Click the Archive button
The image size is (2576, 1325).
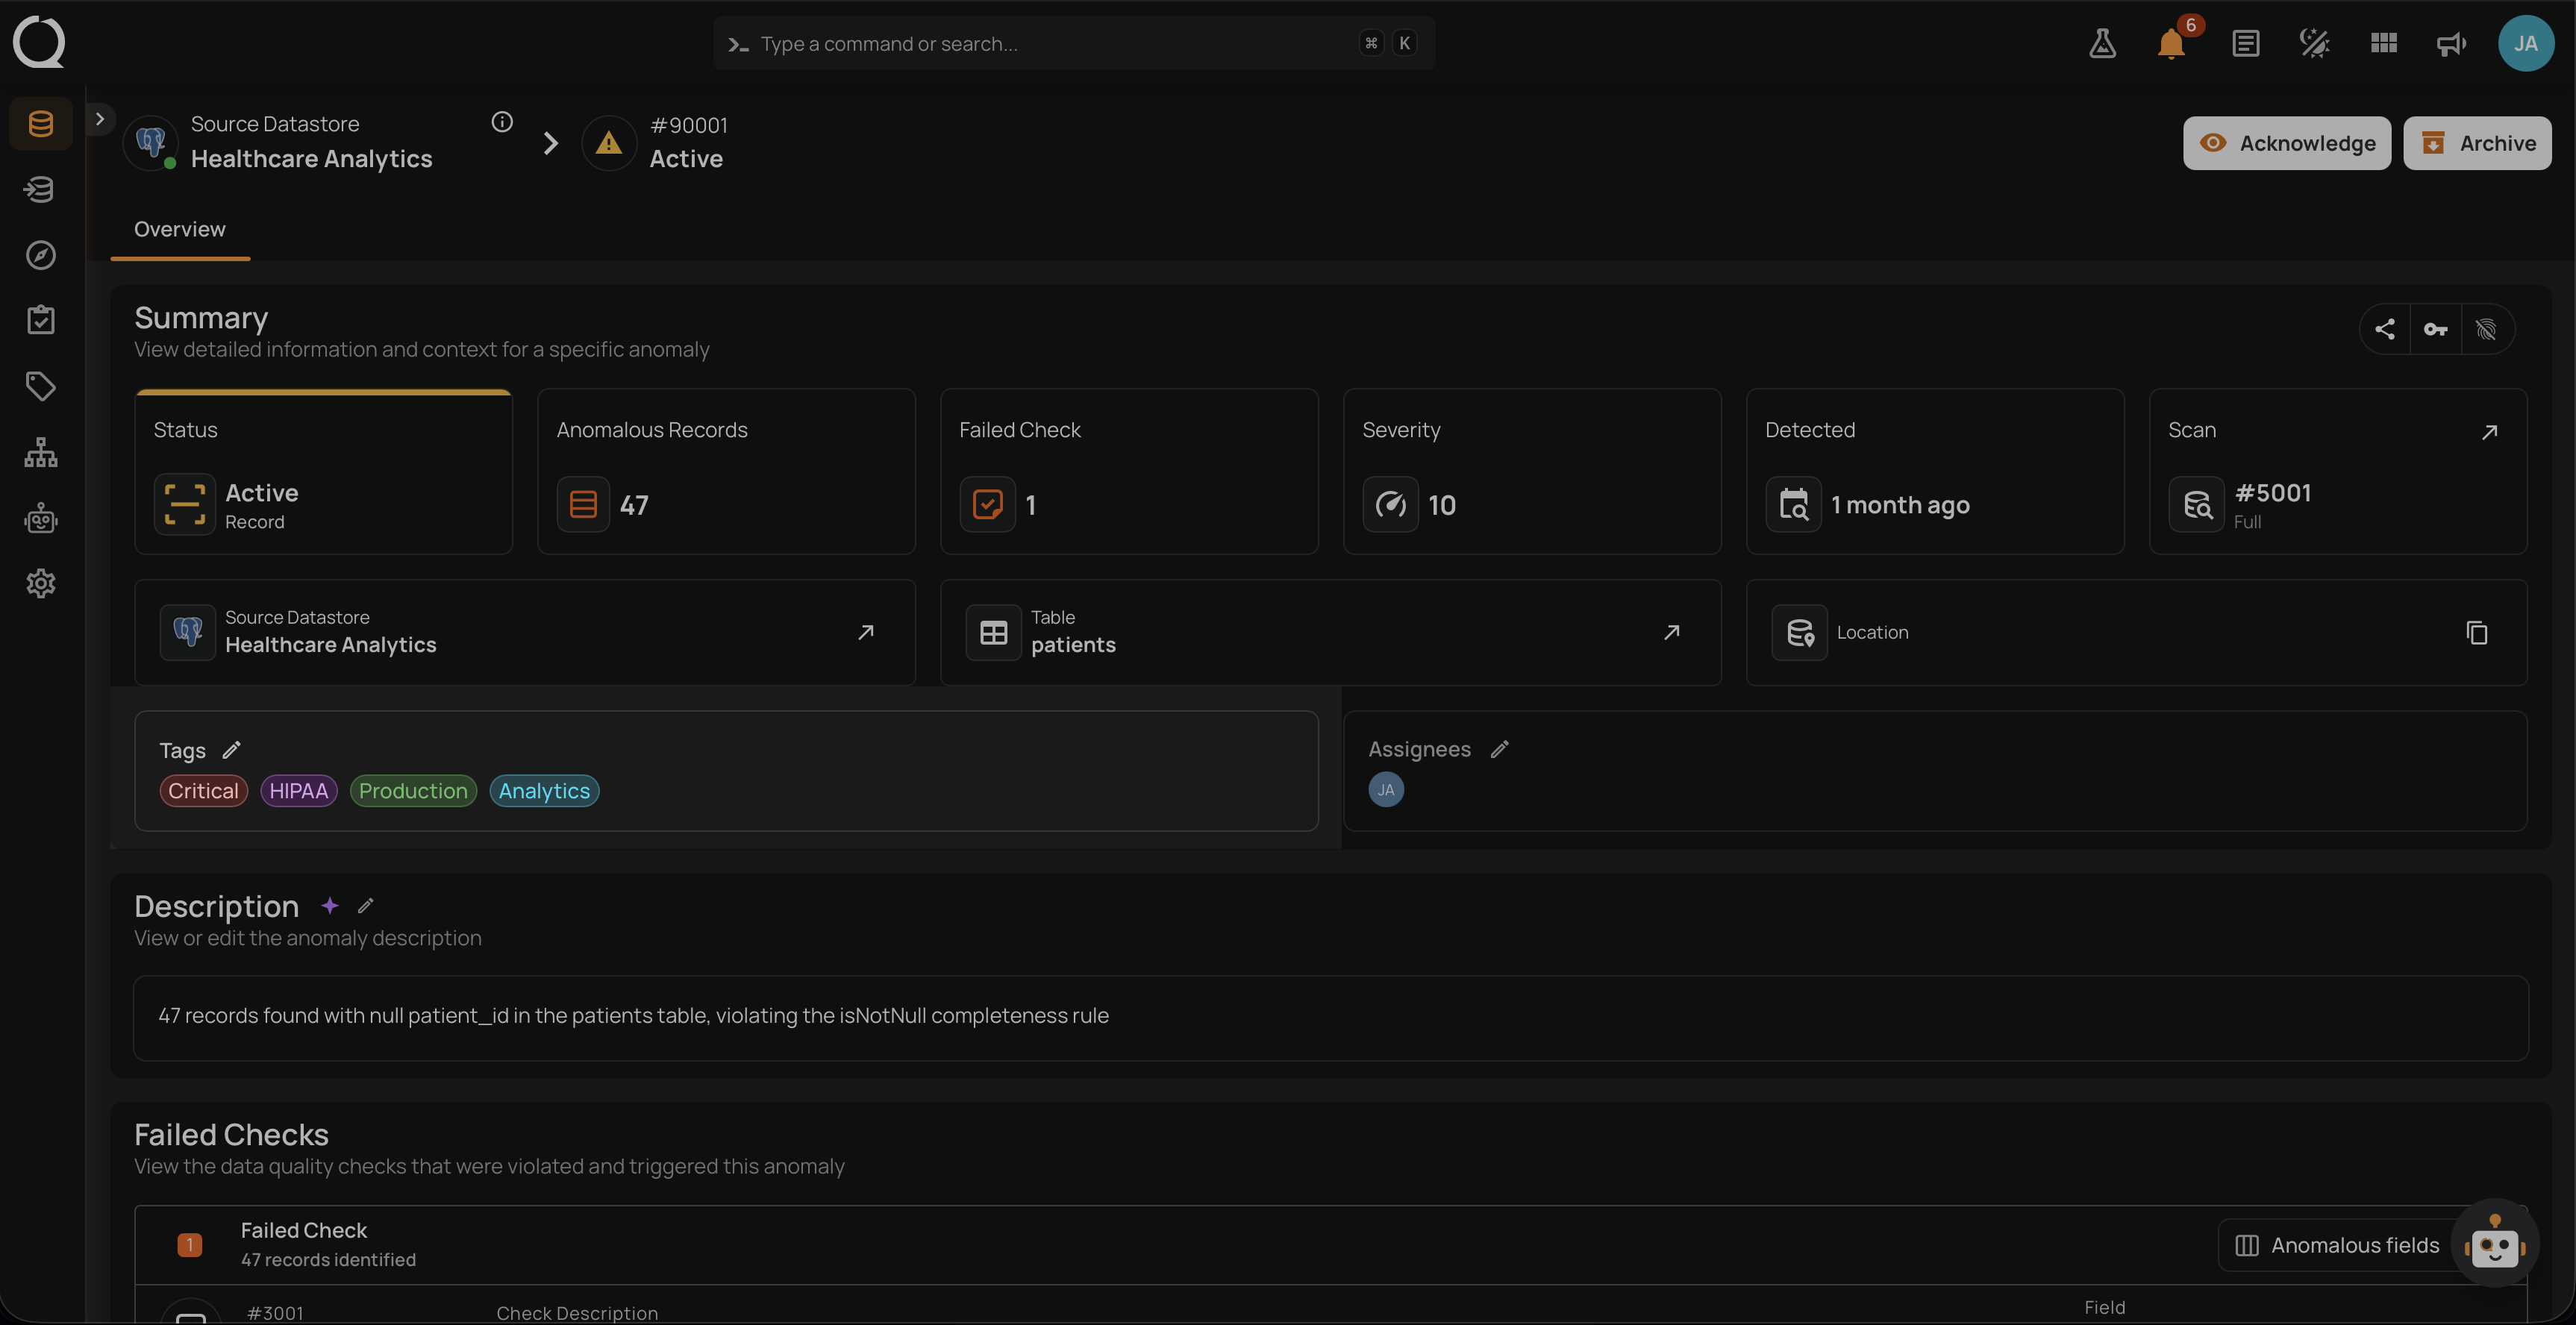[x=2477, y=143]
